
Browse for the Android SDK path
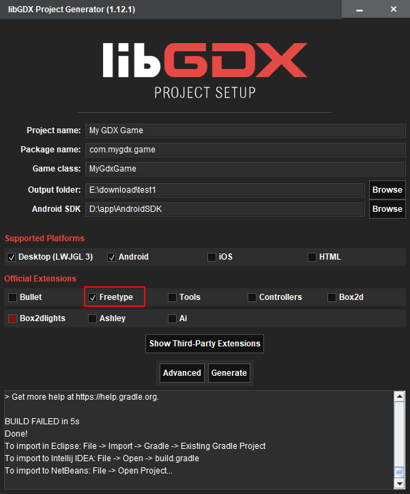coord(387,209)
